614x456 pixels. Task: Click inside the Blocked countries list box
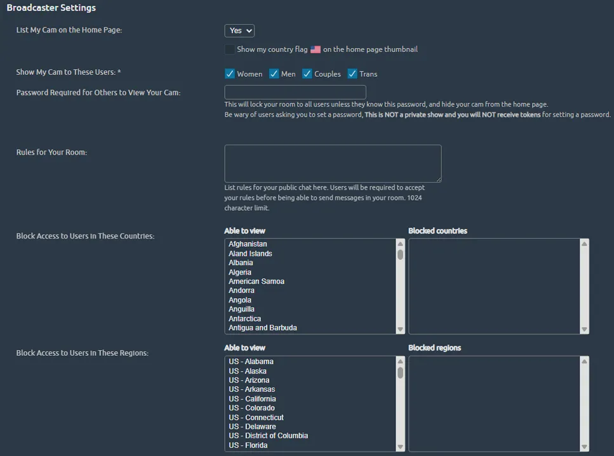[x=495, y=285]
